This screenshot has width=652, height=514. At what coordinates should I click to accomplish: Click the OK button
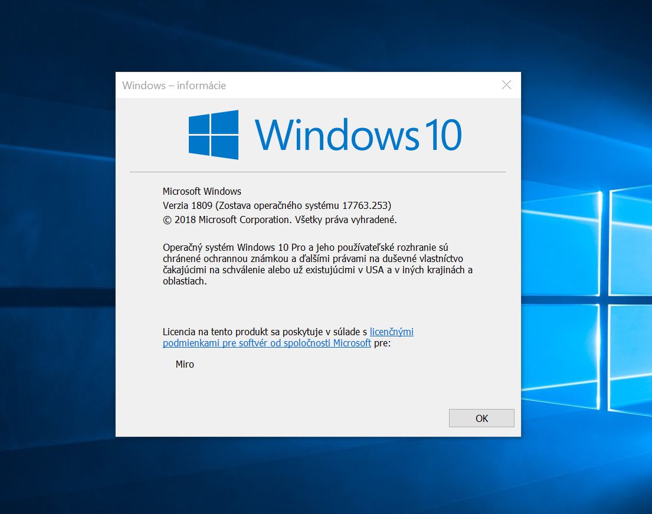click(x=481, y=418)
